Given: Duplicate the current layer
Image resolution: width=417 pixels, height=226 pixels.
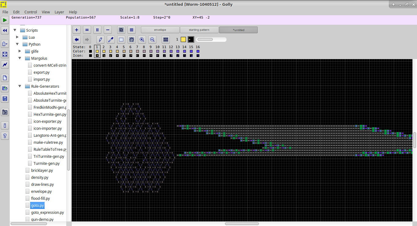Looking at the screenshot, I should [x=97, y=30].
